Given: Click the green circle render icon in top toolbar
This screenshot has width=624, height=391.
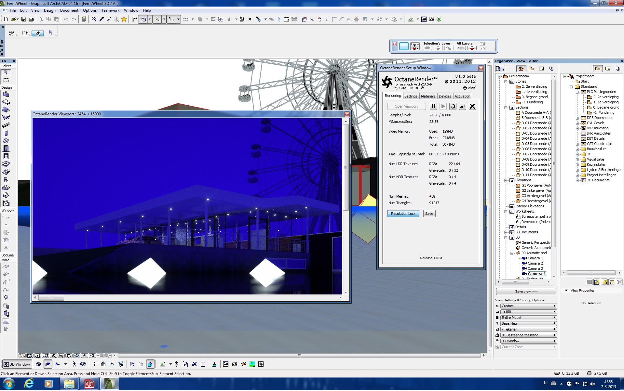Looking at the screenshot, I should 439,19.
